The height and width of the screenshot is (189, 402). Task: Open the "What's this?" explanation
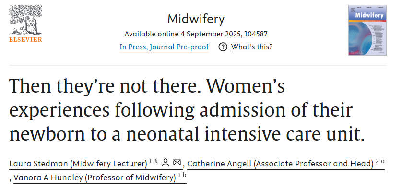coord(251,47)
